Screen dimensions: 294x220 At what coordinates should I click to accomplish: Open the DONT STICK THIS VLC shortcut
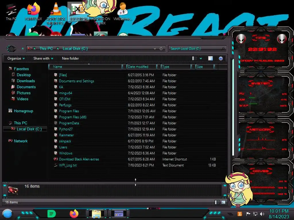(56, 13)
